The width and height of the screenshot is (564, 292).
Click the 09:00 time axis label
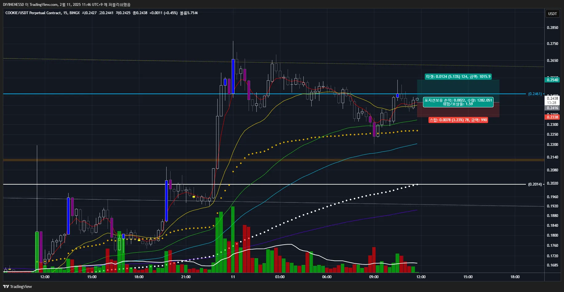(374, 277)
